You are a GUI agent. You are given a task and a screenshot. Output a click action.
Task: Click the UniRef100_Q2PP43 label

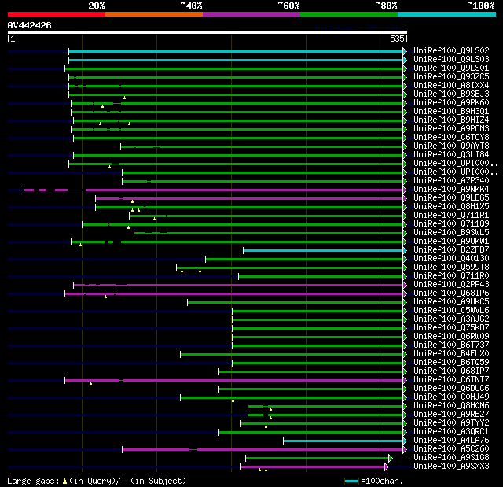coord(451,285)
